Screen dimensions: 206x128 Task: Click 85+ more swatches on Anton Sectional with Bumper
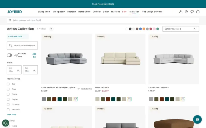coord(76,99)
